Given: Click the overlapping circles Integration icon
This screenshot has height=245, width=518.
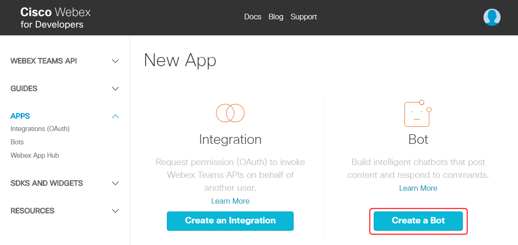Looking at the screenshot, I should (x=230, y=113).
